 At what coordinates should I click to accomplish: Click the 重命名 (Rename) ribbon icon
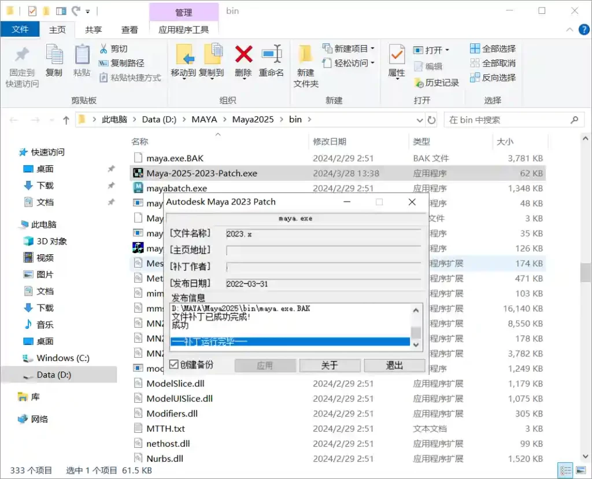[x=271, y=55]
